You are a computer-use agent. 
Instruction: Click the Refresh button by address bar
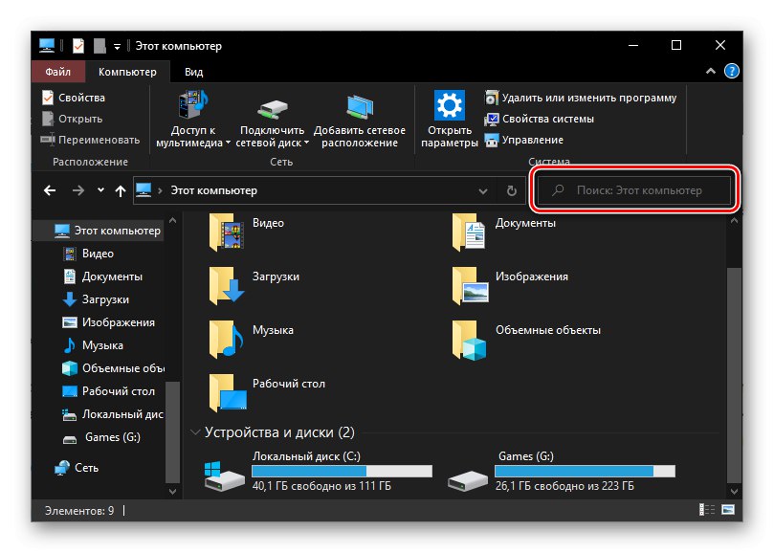click(x=512, y=190)
